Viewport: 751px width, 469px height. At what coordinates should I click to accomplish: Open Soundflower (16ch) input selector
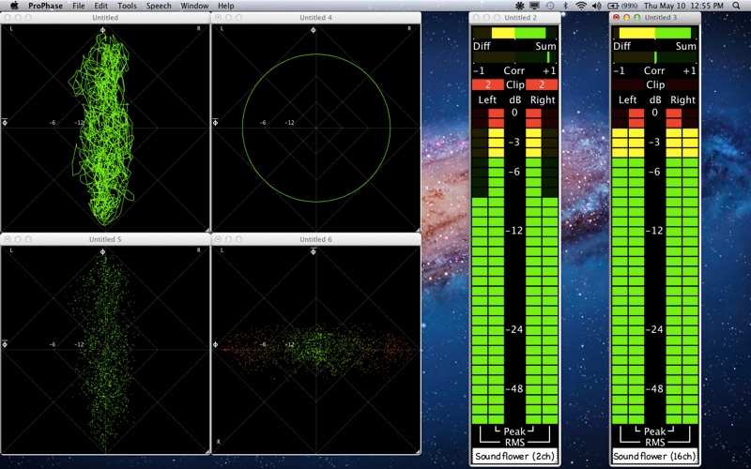click(655, 456)
